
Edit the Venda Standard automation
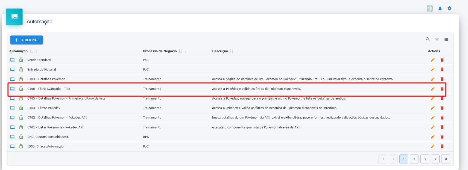click(x=433, y=60)
